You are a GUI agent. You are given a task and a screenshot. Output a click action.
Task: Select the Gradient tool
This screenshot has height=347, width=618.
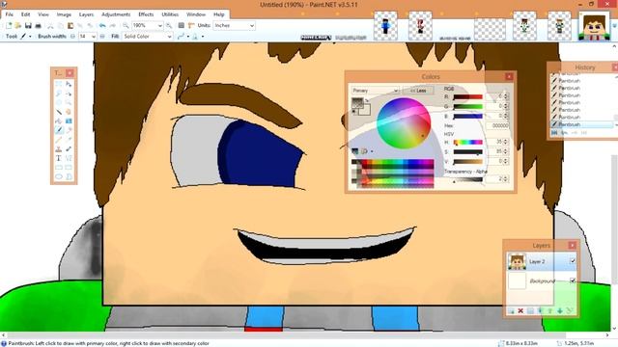69,120
